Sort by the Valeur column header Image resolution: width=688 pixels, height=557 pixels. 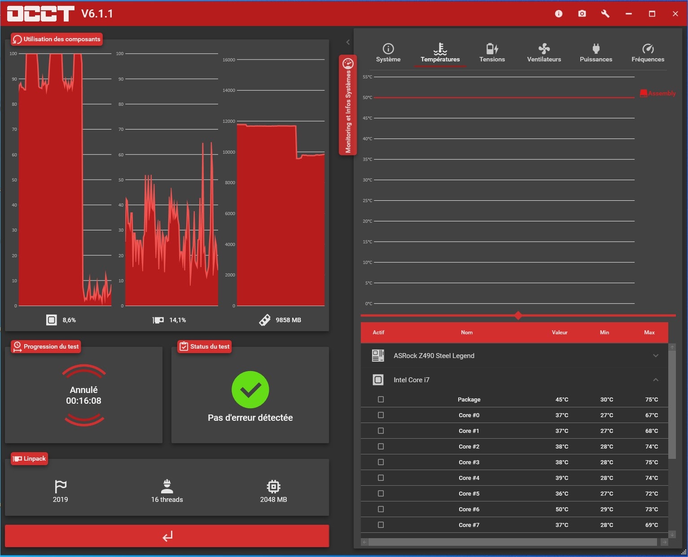coord(560,332)
